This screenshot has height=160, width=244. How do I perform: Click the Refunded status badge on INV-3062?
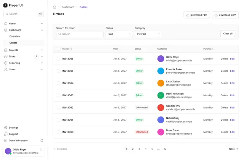141,108
